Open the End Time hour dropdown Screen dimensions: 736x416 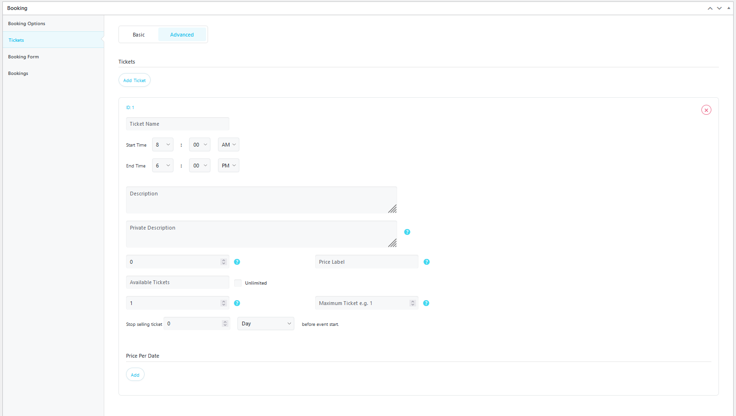tap(163, 166)
